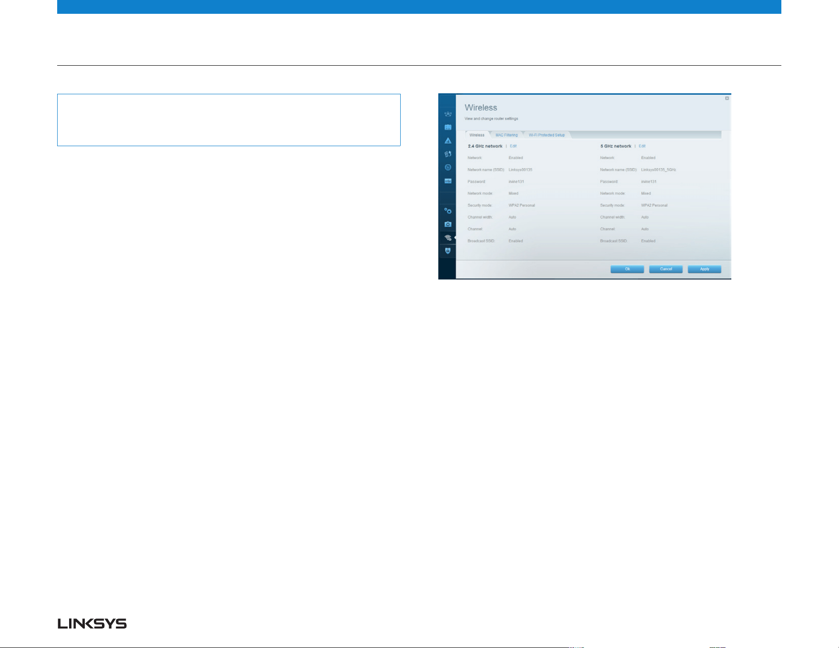Edit the 5 GHz network settings
Screen dimensions: 839x648
[642, 146]
